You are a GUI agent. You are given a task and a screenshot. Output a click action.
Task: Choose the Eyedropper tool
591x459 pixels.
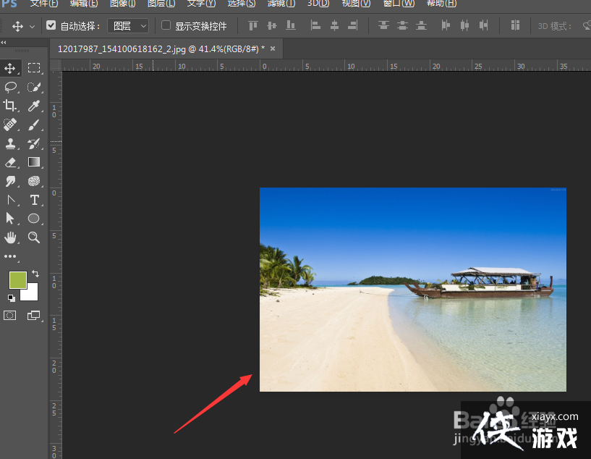click(x=34, y=106)
